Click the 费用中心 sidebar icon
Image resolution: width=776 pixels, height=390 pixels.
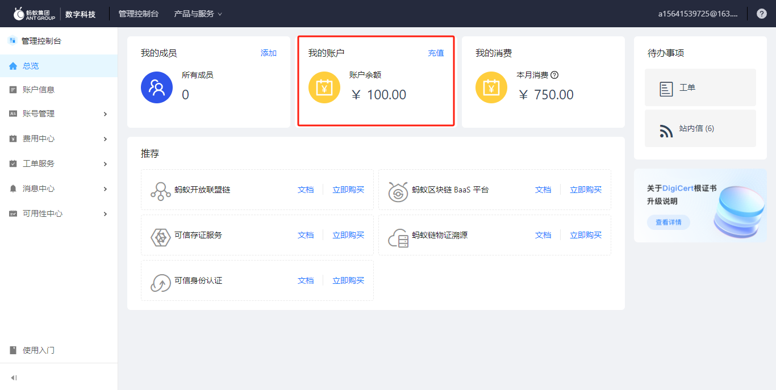tap(13, 139)
